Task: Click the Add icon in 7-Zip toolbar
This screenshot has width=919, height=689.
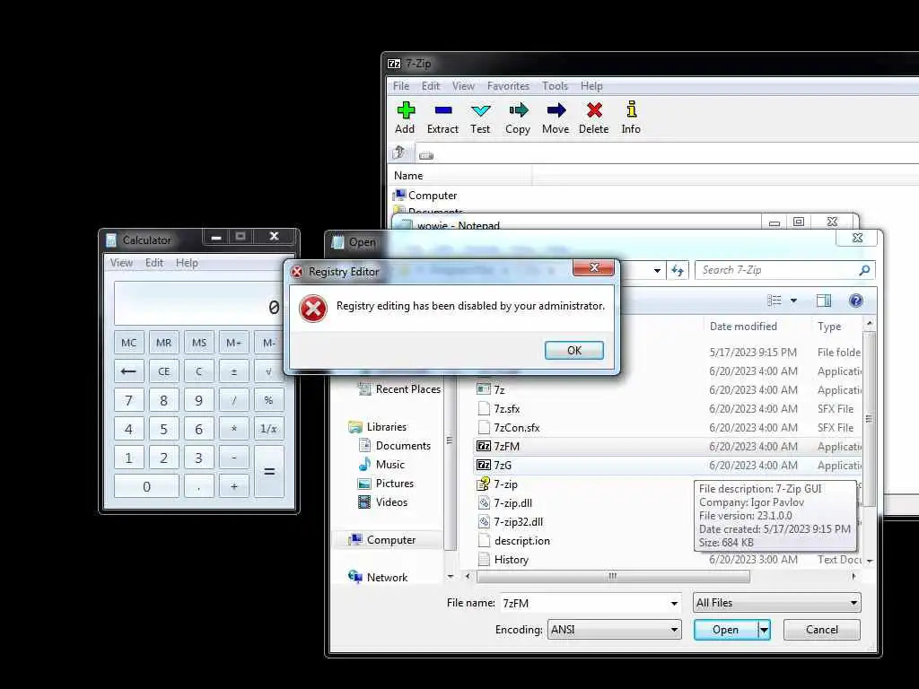Action: (x=405, y=110)
